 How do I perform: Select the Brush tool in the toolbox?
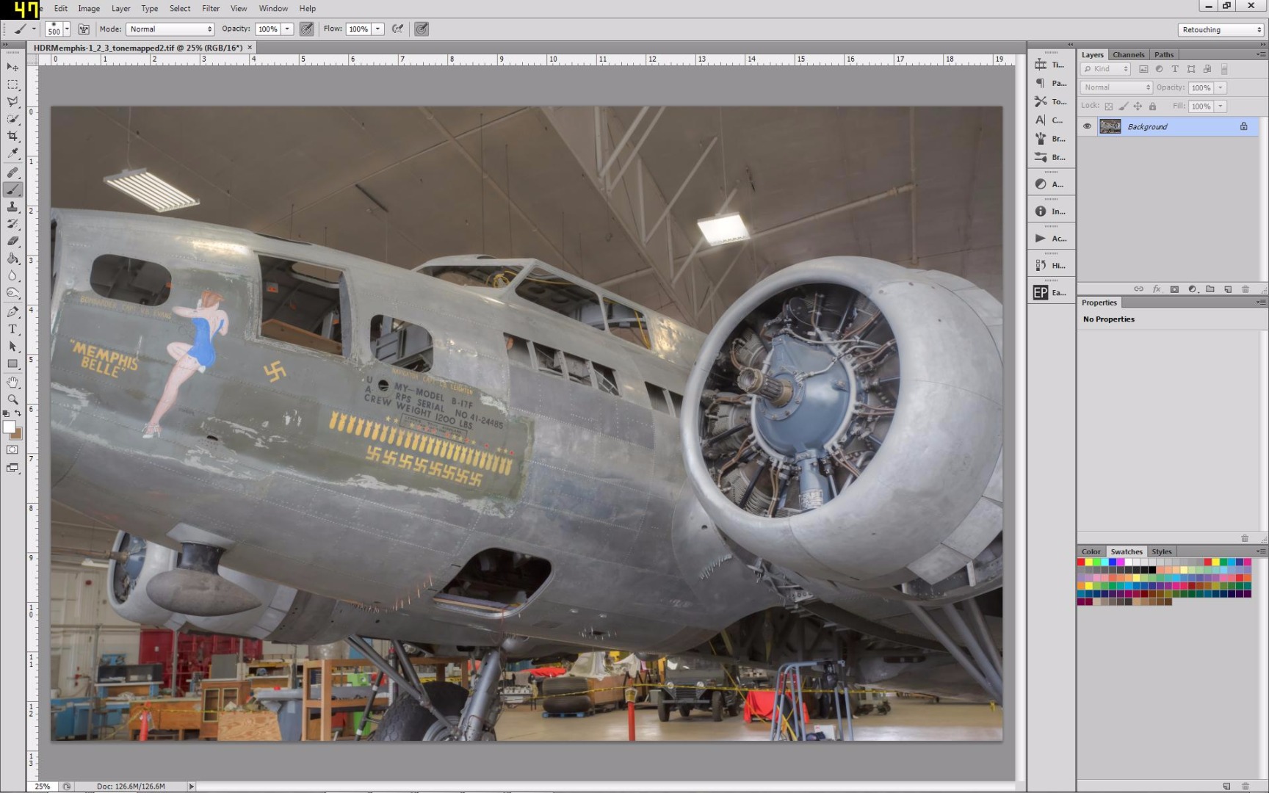(12, 189)
